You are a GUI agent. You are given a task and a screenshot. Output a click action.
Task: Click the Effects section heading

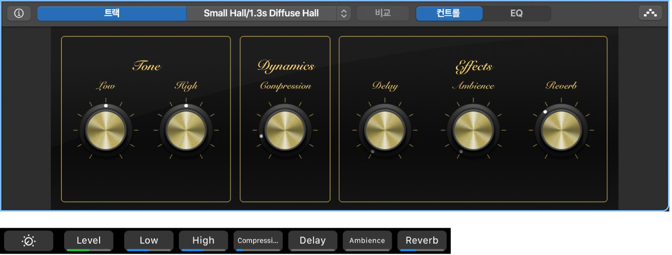pyautogui.click(x=473, y=67)
